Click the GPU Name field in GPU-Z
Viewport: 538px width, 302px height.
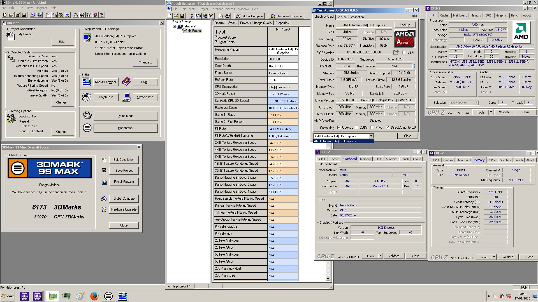tap(364, 25)
